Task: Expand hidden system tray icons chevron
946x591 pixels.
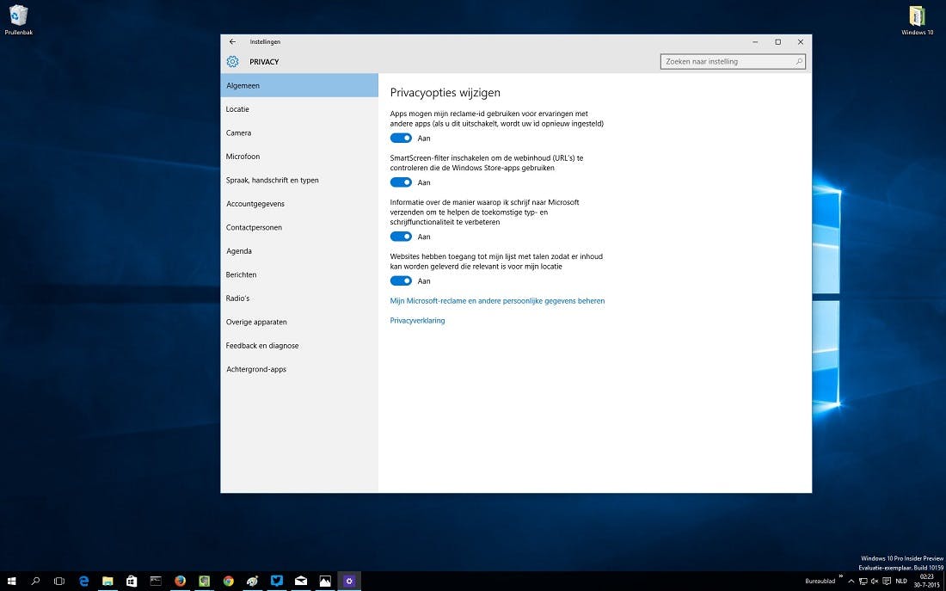Action: pyautogui.click(x=851, y=581)
